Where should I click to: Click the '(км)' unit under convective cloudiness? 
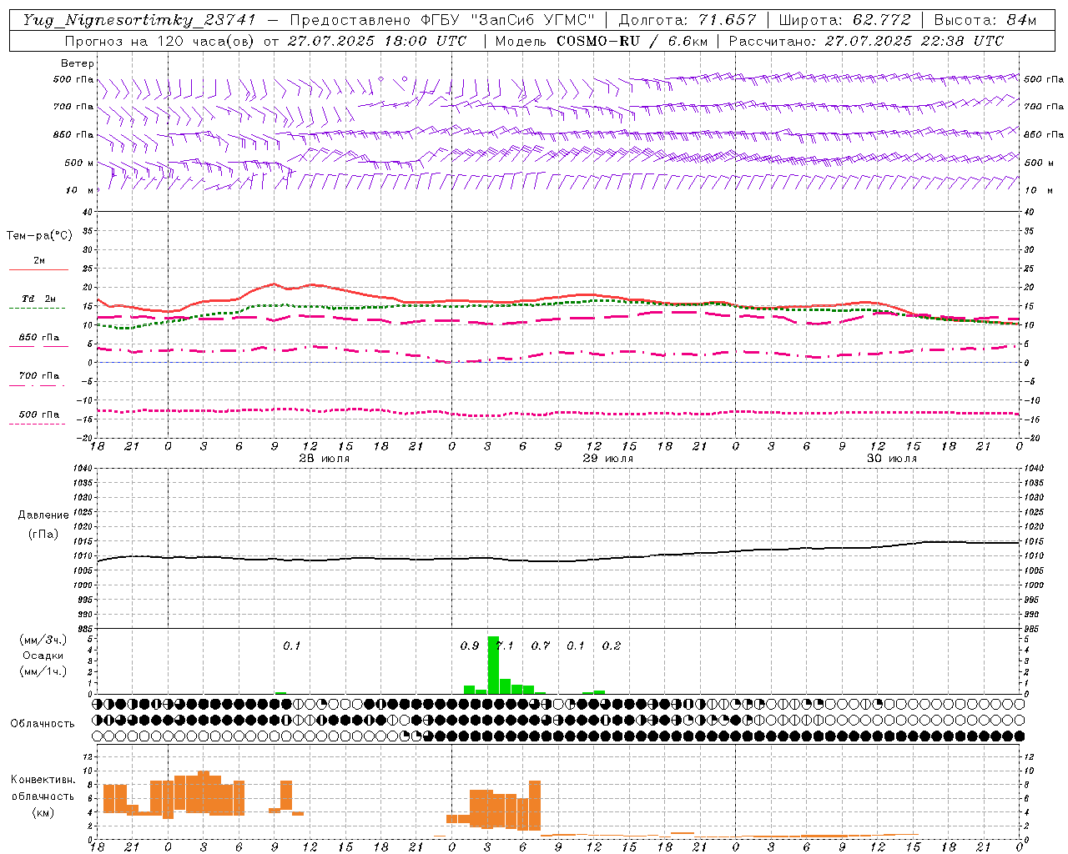43,811
